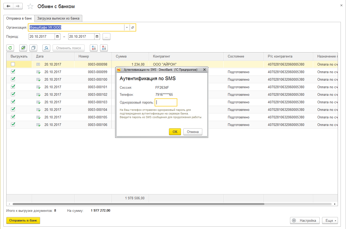Open Загрузка выписки из банка tab

click(59, 18)
